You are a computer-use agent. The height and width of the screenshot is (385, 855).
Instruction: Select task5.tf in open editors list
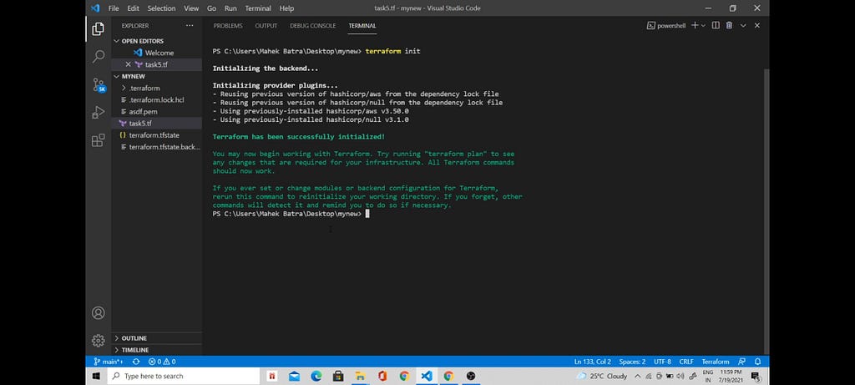pyautogui.click(x=156, y=64)
